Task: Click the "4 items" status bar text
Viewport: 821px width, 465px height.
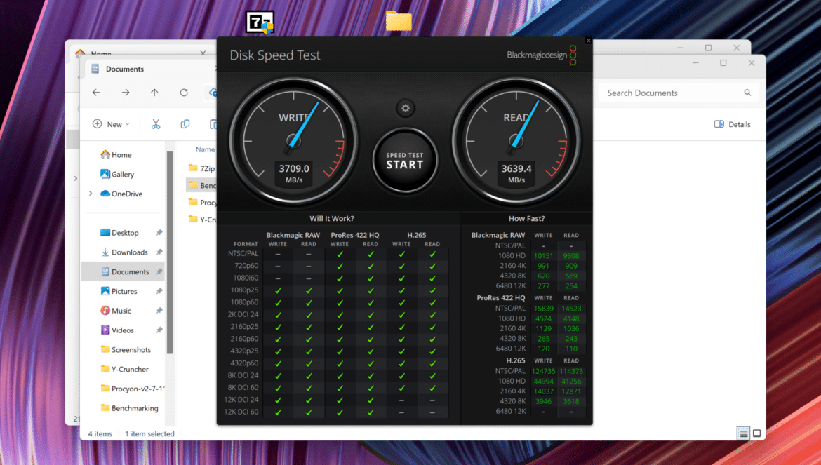Action: pos(100,433)
